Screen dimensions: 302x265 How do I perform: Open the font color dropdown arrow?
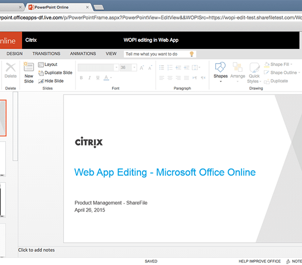pyautogui.click(x=111, y=77)
